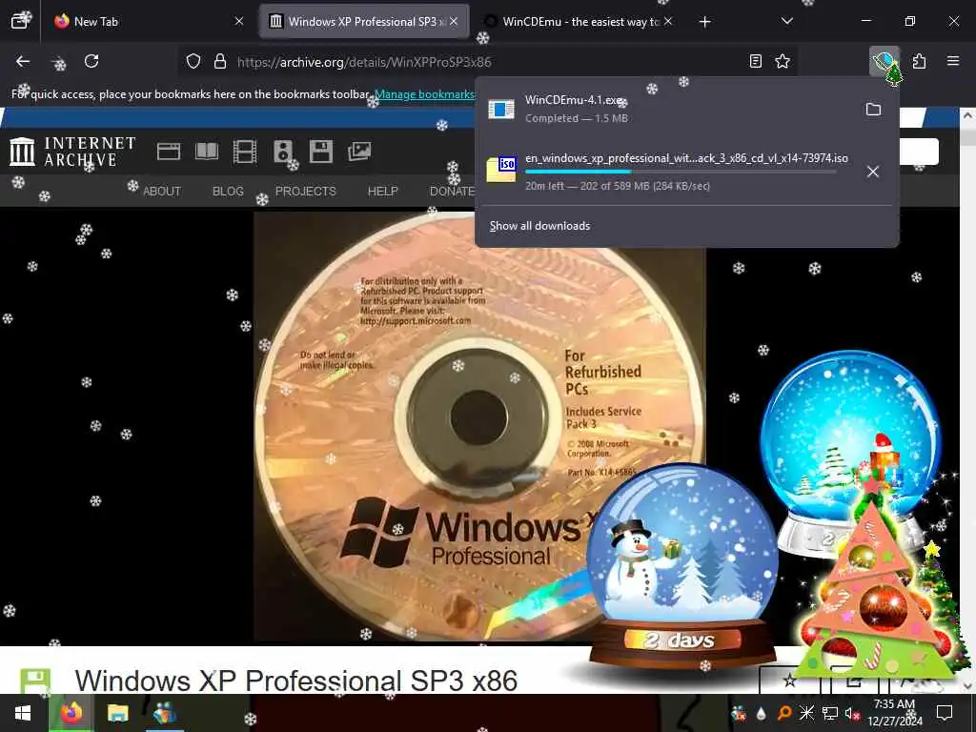The image size is (976, 732).
Task: Open the Internet Archive Software floppy icon
Action: click(x=321, y=152)
